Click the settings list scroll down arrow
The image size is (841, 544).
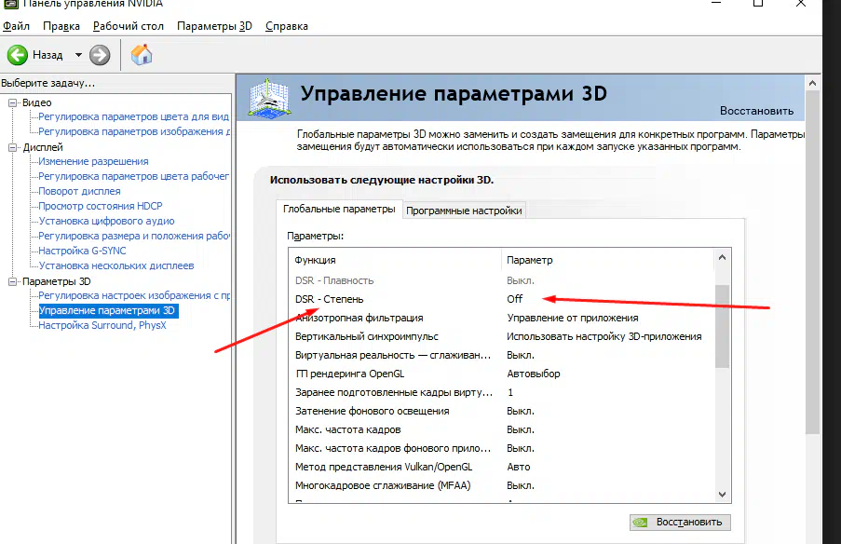(x=722, y=494)
